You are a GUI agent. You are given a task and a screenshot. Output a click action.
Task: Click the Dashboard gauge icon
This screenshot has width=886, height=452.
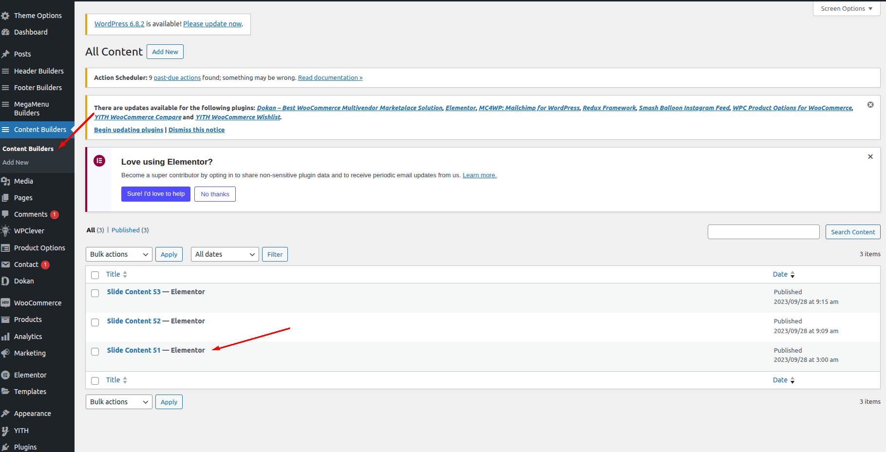5,32
